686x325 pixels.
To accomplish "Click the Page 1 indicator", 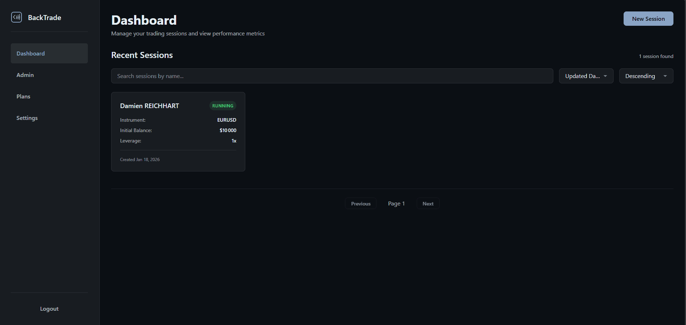I will tap(396, 204).
